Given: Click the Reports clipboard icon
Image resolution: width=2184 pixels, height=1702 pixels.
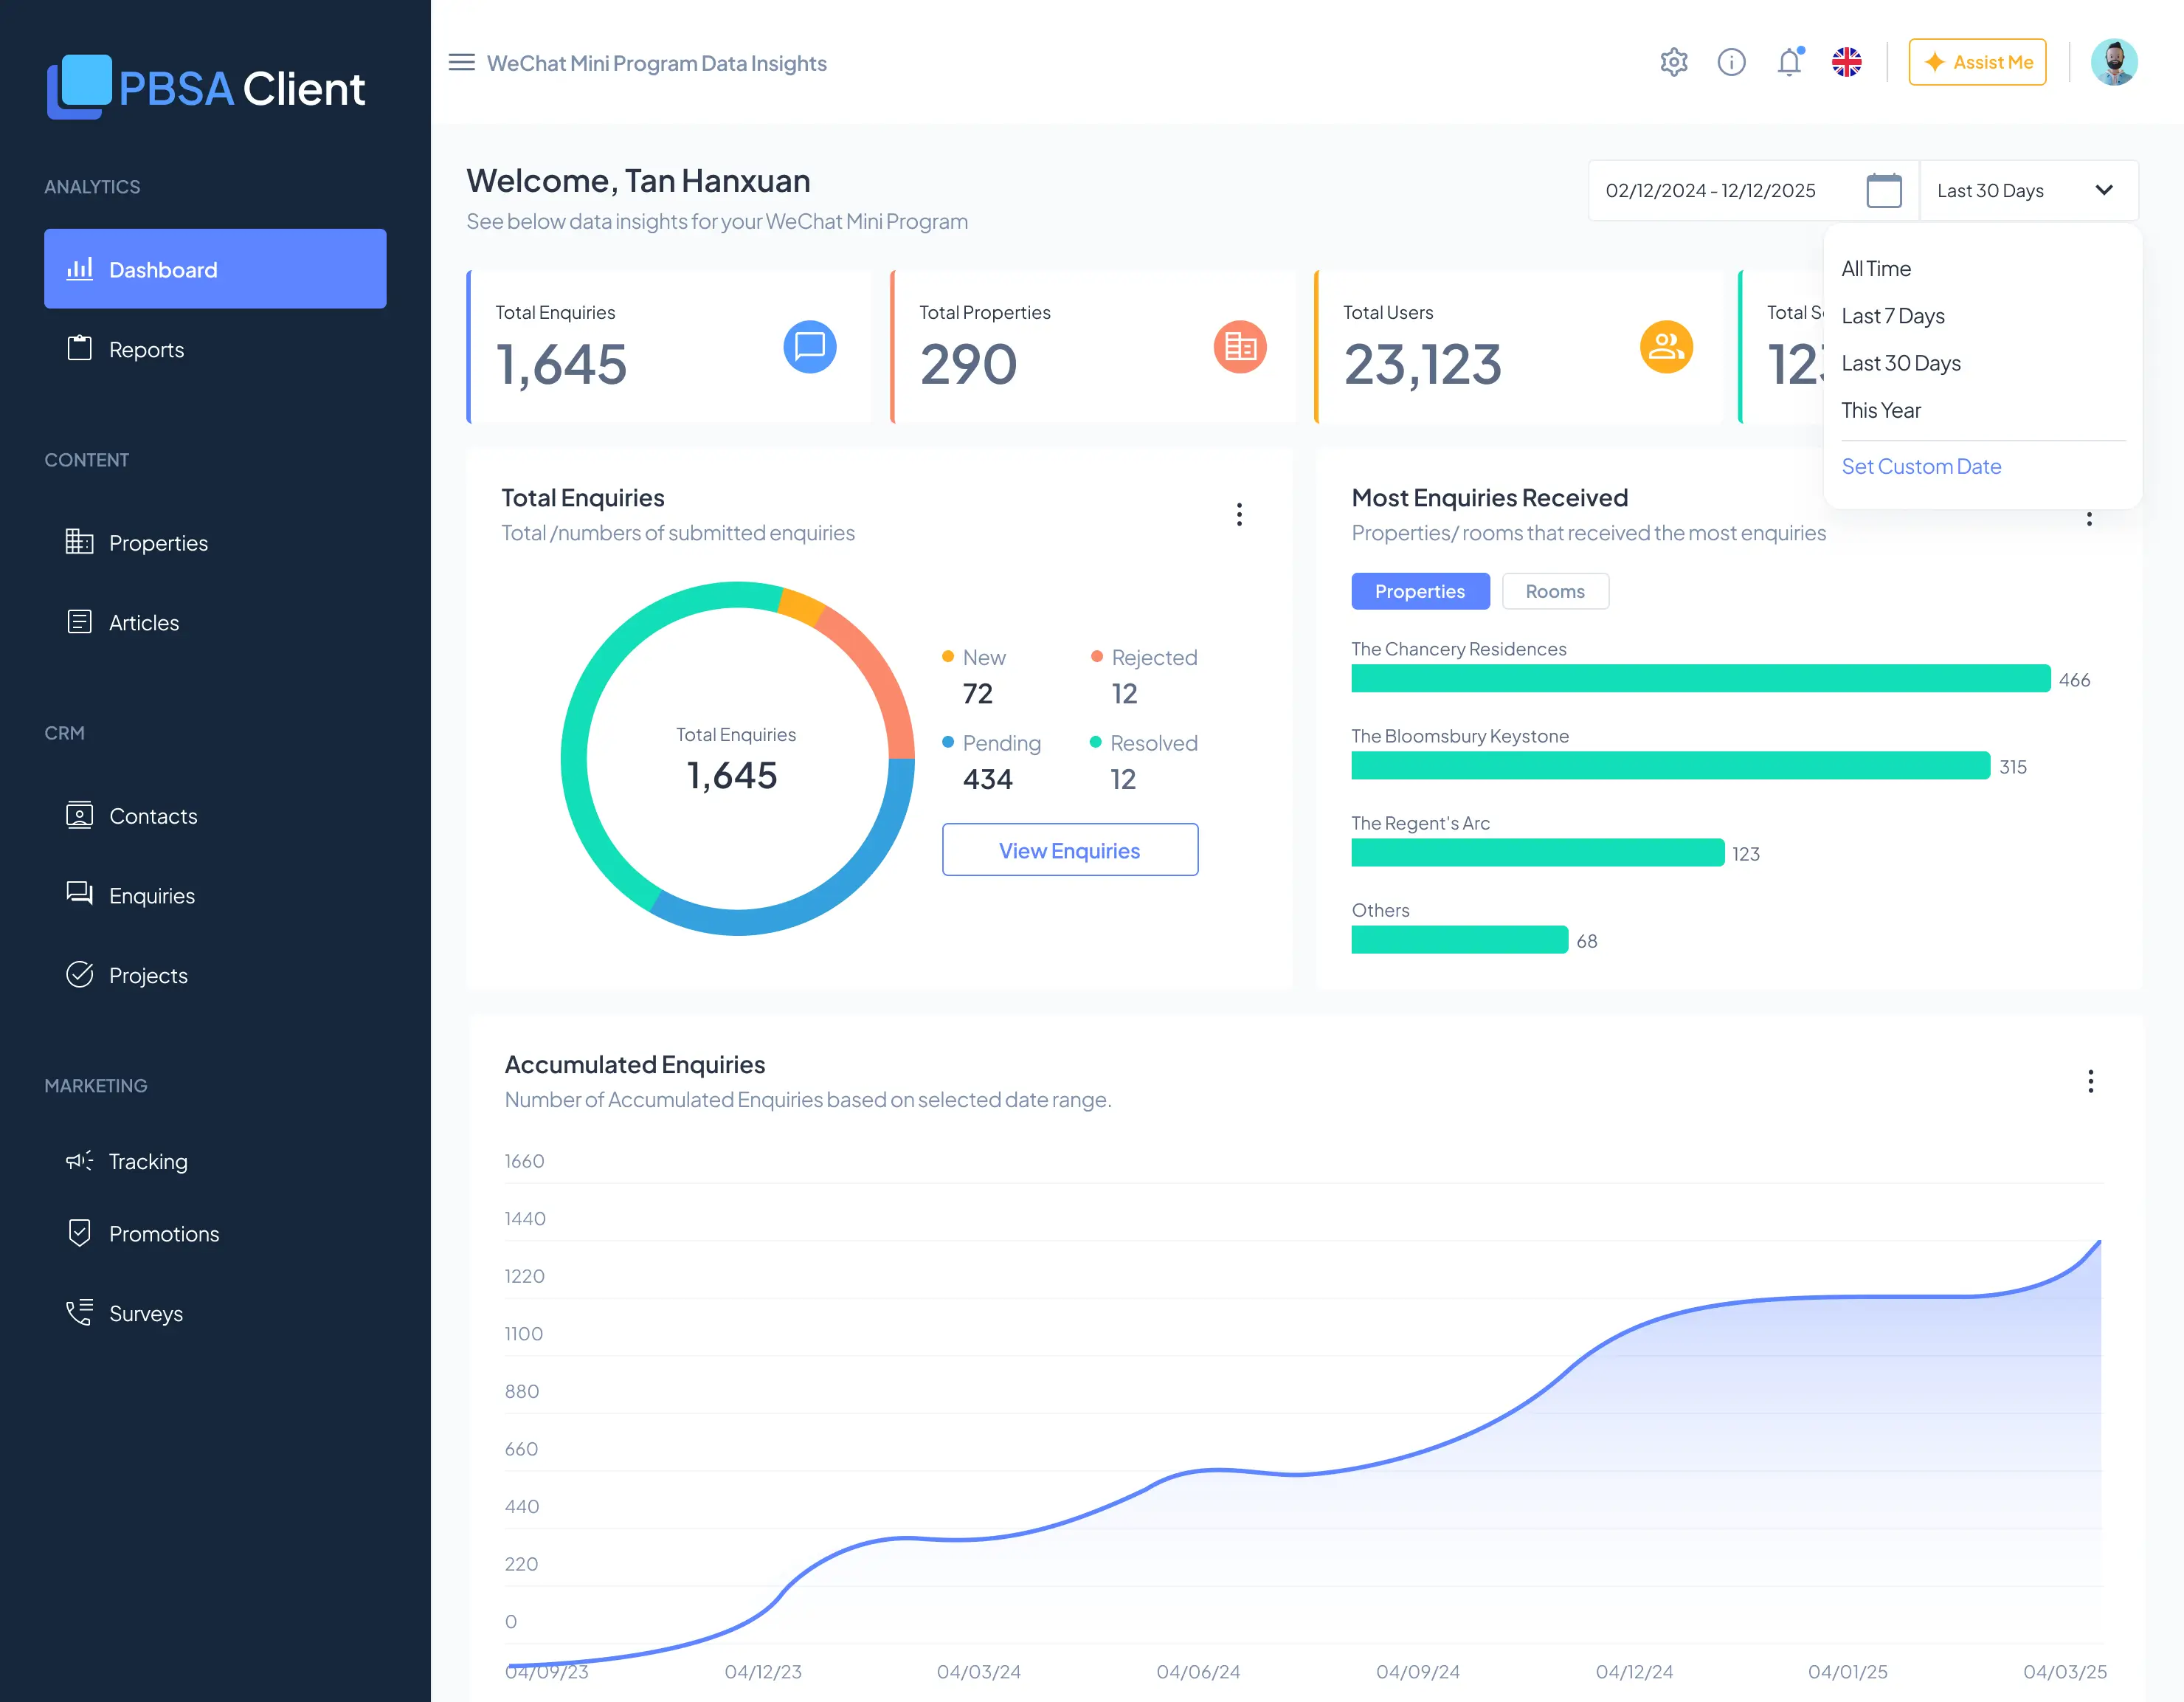Looking at the screenshot, I should (x=79, y=348).
